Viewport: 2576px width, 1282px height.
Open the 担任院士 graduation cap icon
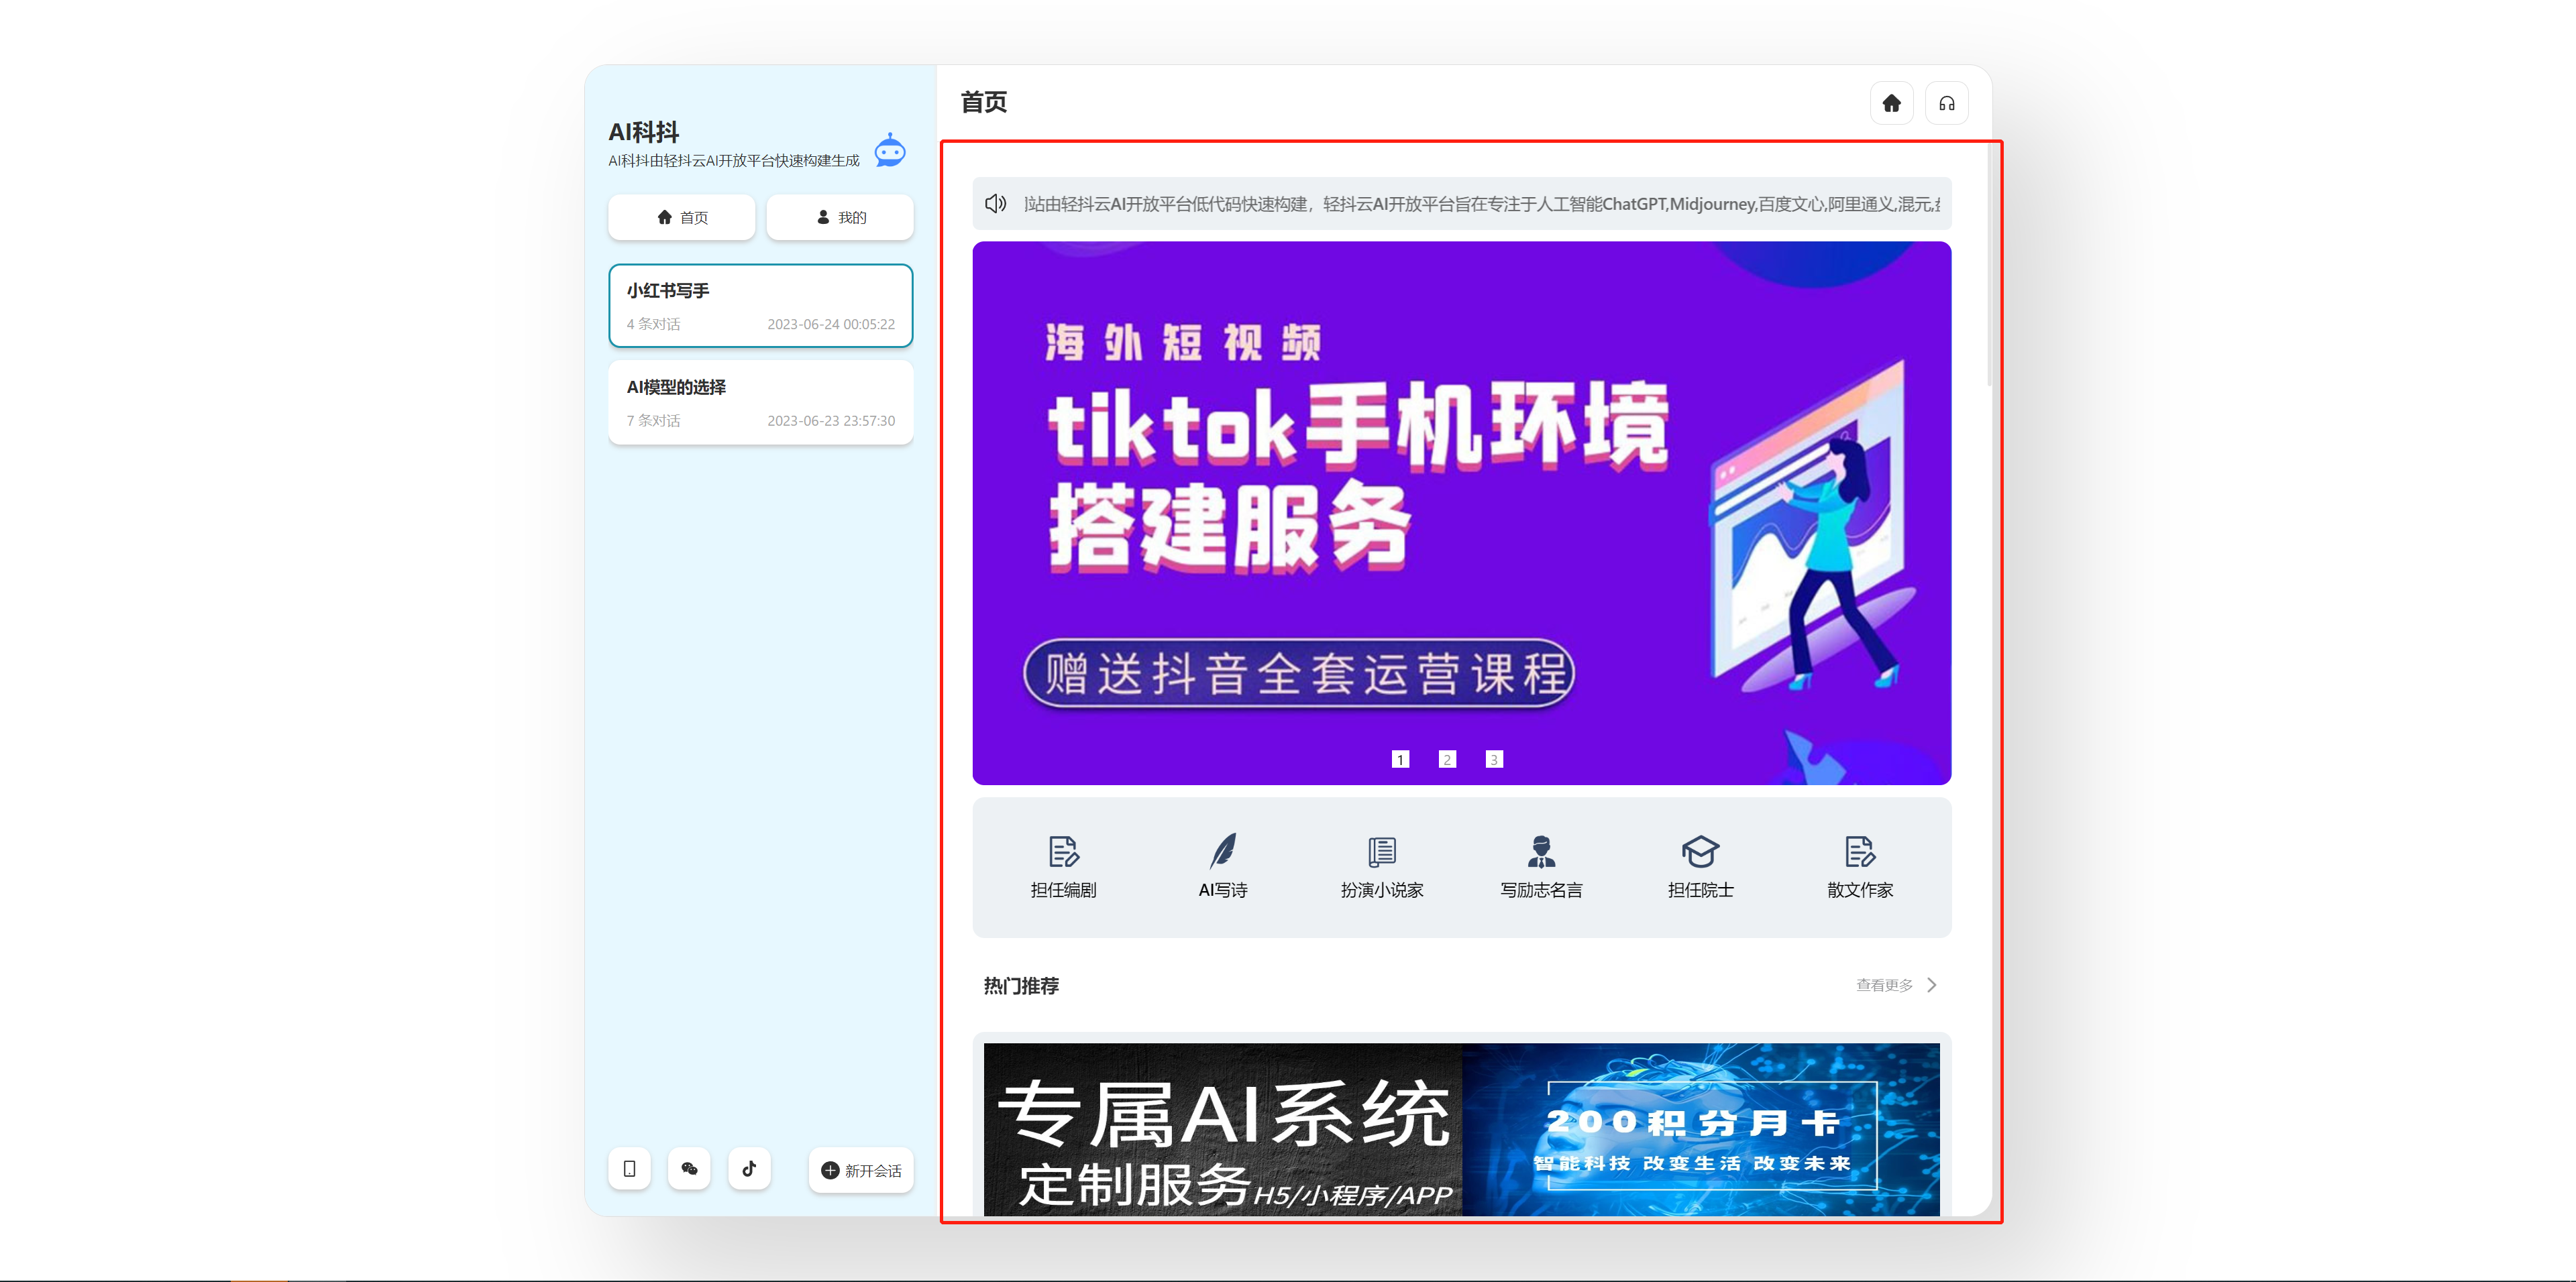click(1700, 852)
